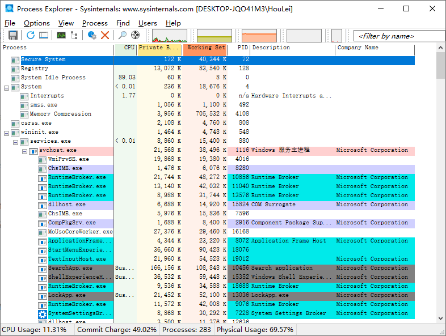Open the Process menu
Image resolution: width=446 pixels, height=336 pixels.
[95, 23]
